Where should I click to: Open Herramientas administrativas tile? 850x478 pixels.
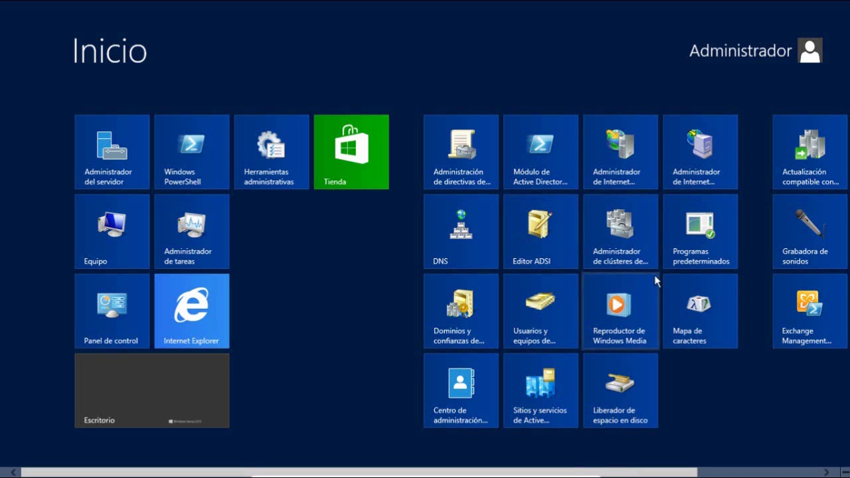coord(272,152)
